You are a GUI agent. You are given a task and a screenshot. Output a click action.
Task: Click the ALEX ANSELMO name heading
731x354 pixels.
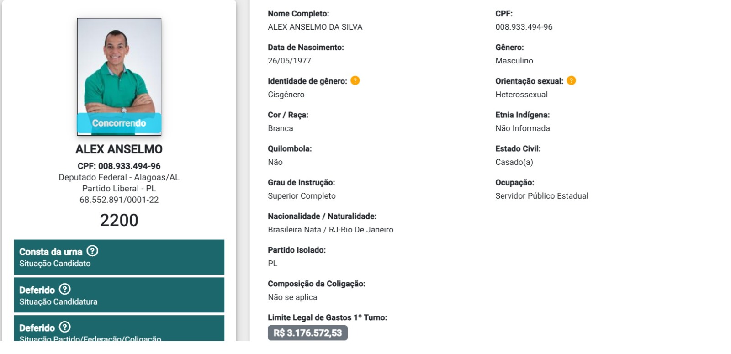point(119,149)
